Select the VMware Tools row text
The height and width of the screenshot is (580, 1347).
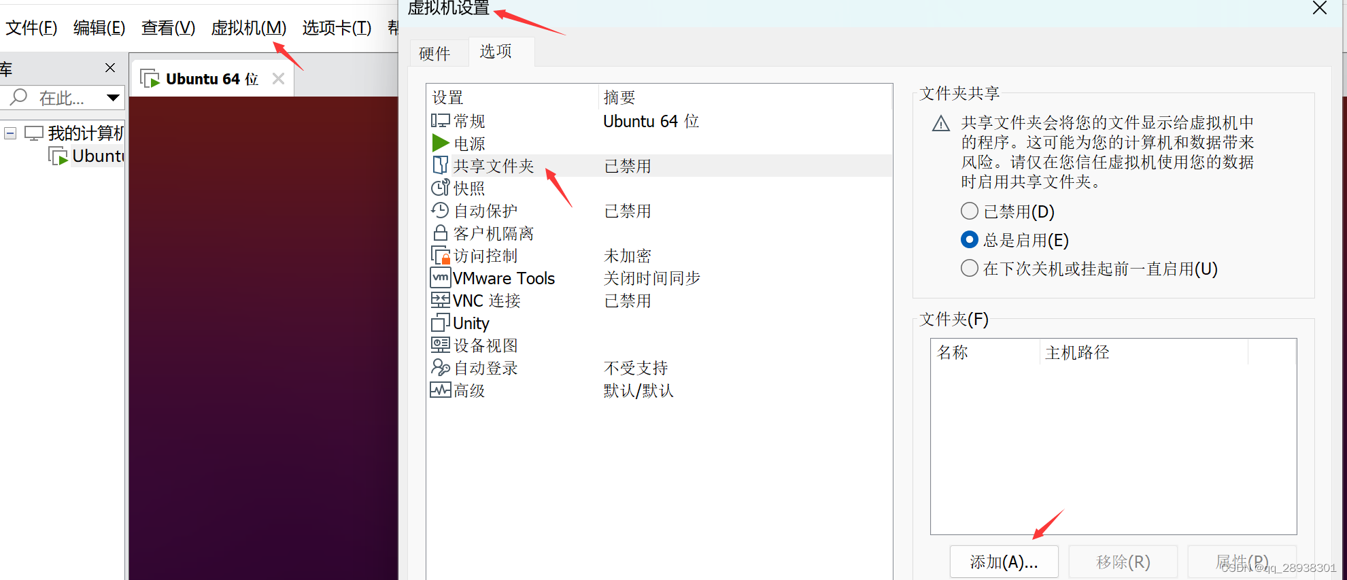pos(504,278)
